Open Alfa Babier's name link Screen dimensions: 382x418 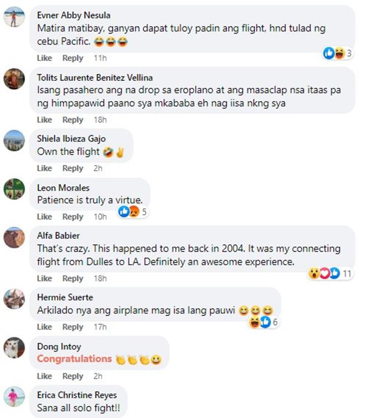[58, 236]
